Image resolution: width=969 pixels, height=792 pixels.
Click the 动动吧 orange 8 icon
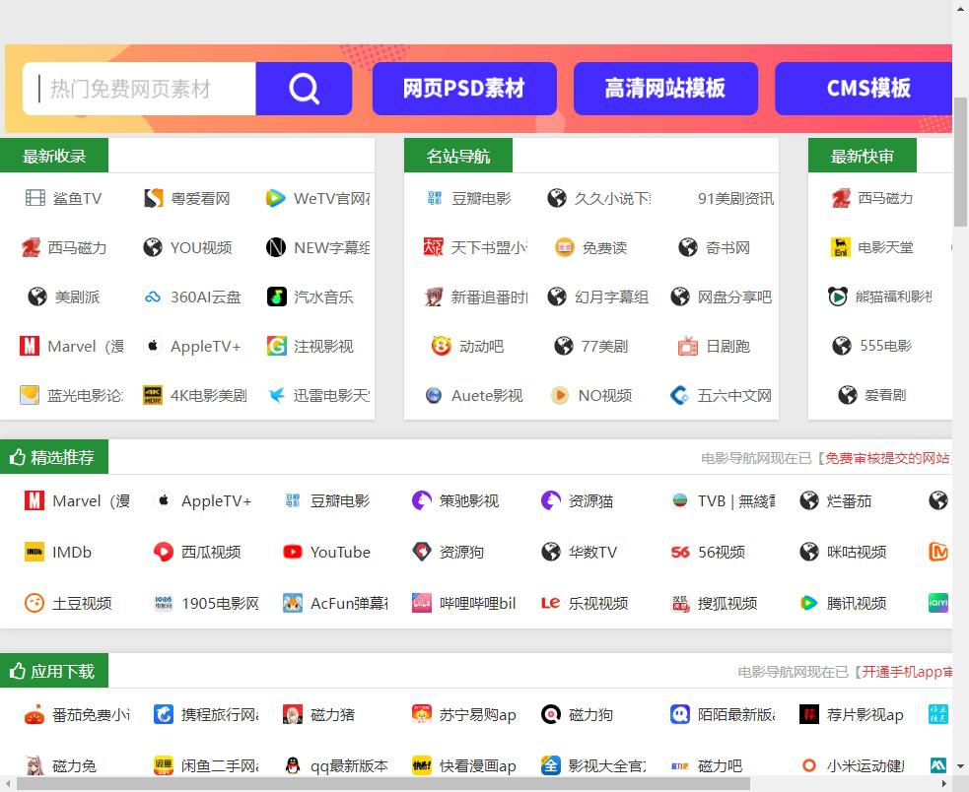click(442, 346)
